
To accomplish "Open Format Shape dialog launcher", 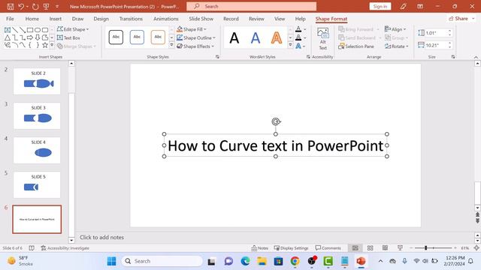I will (217, 57).
